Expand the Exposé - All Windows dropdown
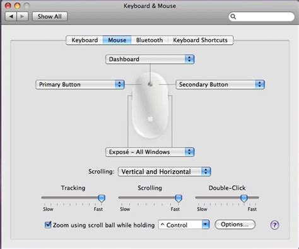This screenshot has height=249, width=299. click(x=150, y=152)
